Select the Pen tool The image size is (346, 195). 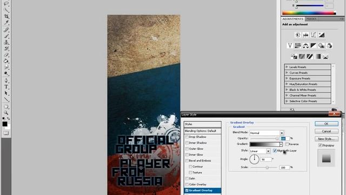click(x=6, y=81)
